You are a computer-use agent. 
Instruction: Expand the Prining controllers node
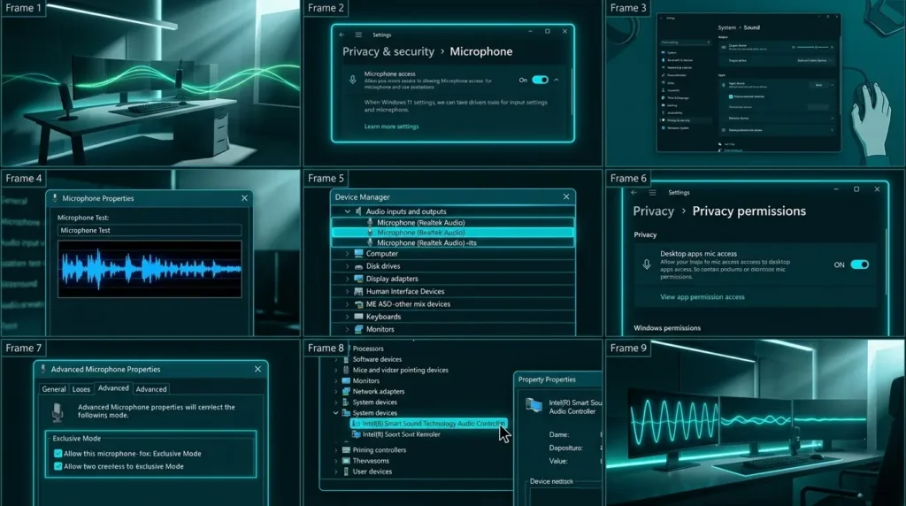[x=335, y=450]
